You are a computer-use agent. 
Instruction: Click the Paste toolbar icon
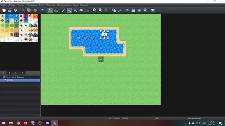[35, 10]
